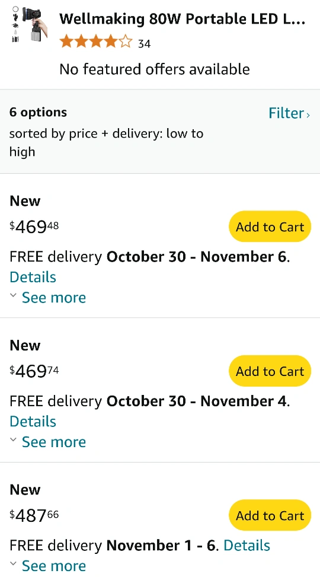This screenshot has width=320, height=577.
Task: Click the chevron beside first See more
Action: coord(13,295)
